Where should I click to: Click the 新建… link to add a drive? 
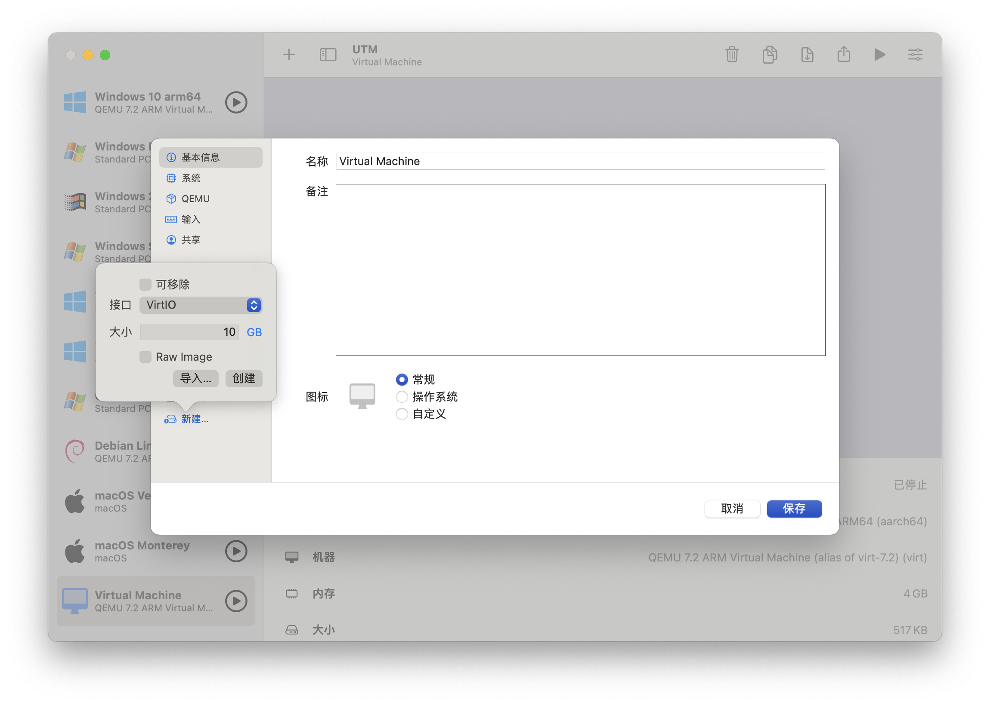[x=194, y=419]
